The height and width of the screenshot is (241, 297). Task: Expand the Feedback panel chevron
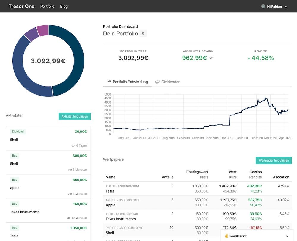[x=287, y=236]
